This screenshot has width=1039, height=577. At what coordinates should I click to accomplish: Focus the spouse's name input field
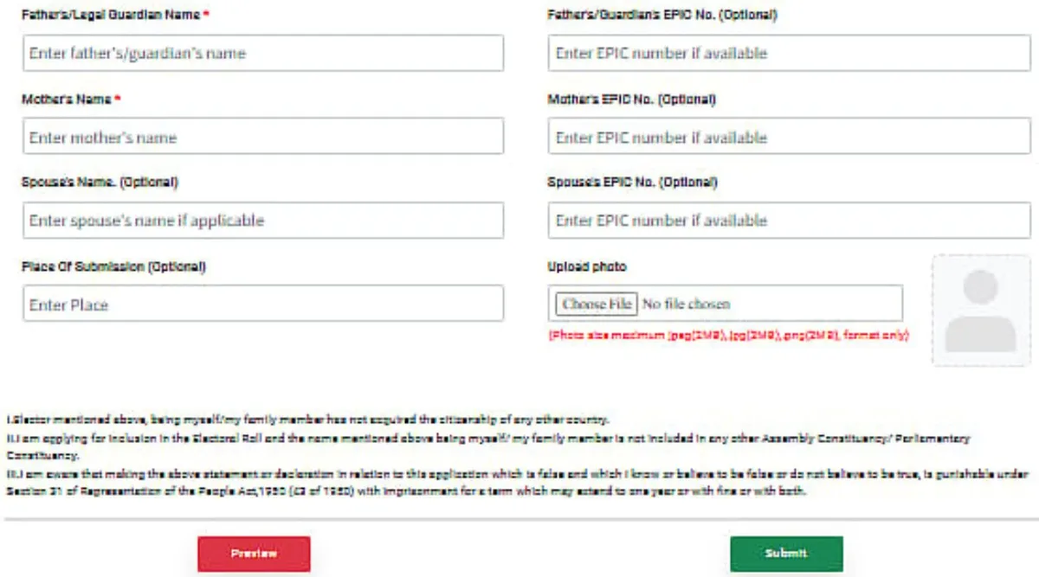(263, 221)
